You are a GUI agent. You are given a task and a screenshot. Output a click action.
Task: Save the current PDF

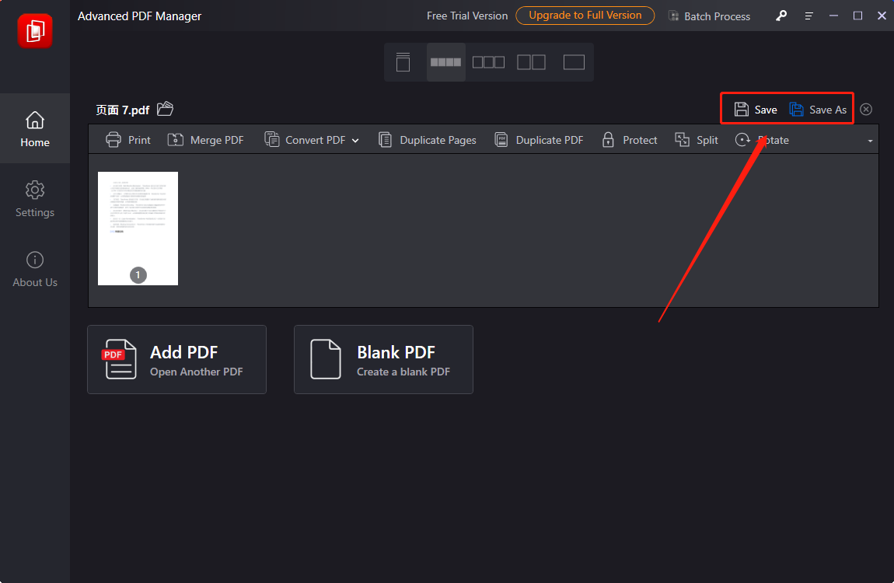point(756,110)
